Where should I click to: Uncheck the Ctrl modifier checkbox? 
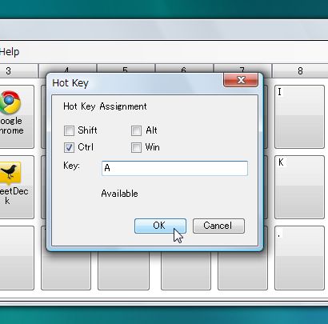(x=69, y=147)
